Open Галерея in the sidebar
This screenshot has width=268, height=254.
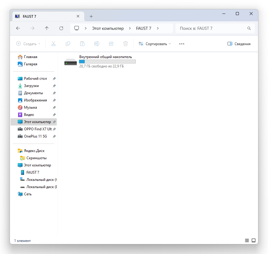(31, 64)
